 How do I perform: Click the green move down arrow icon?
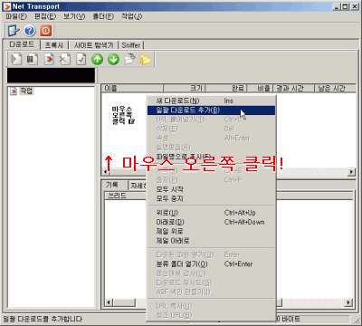click(113, 59)
